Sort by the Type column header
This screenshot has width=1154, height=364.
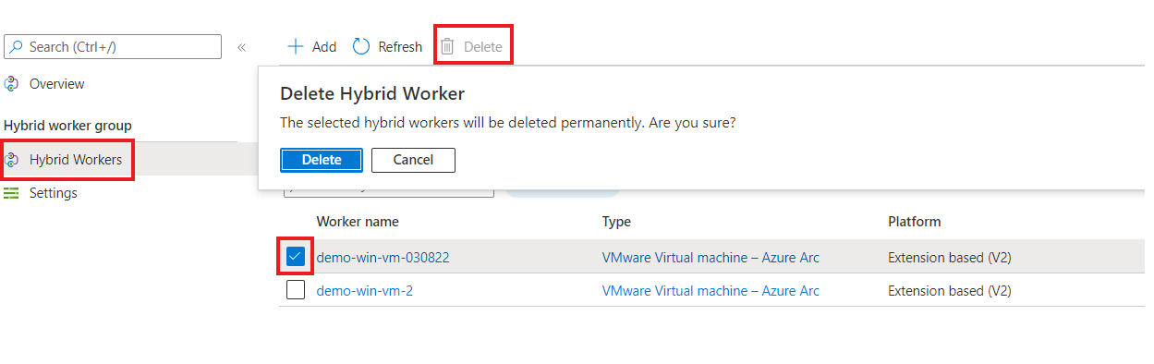click(616, 222)
